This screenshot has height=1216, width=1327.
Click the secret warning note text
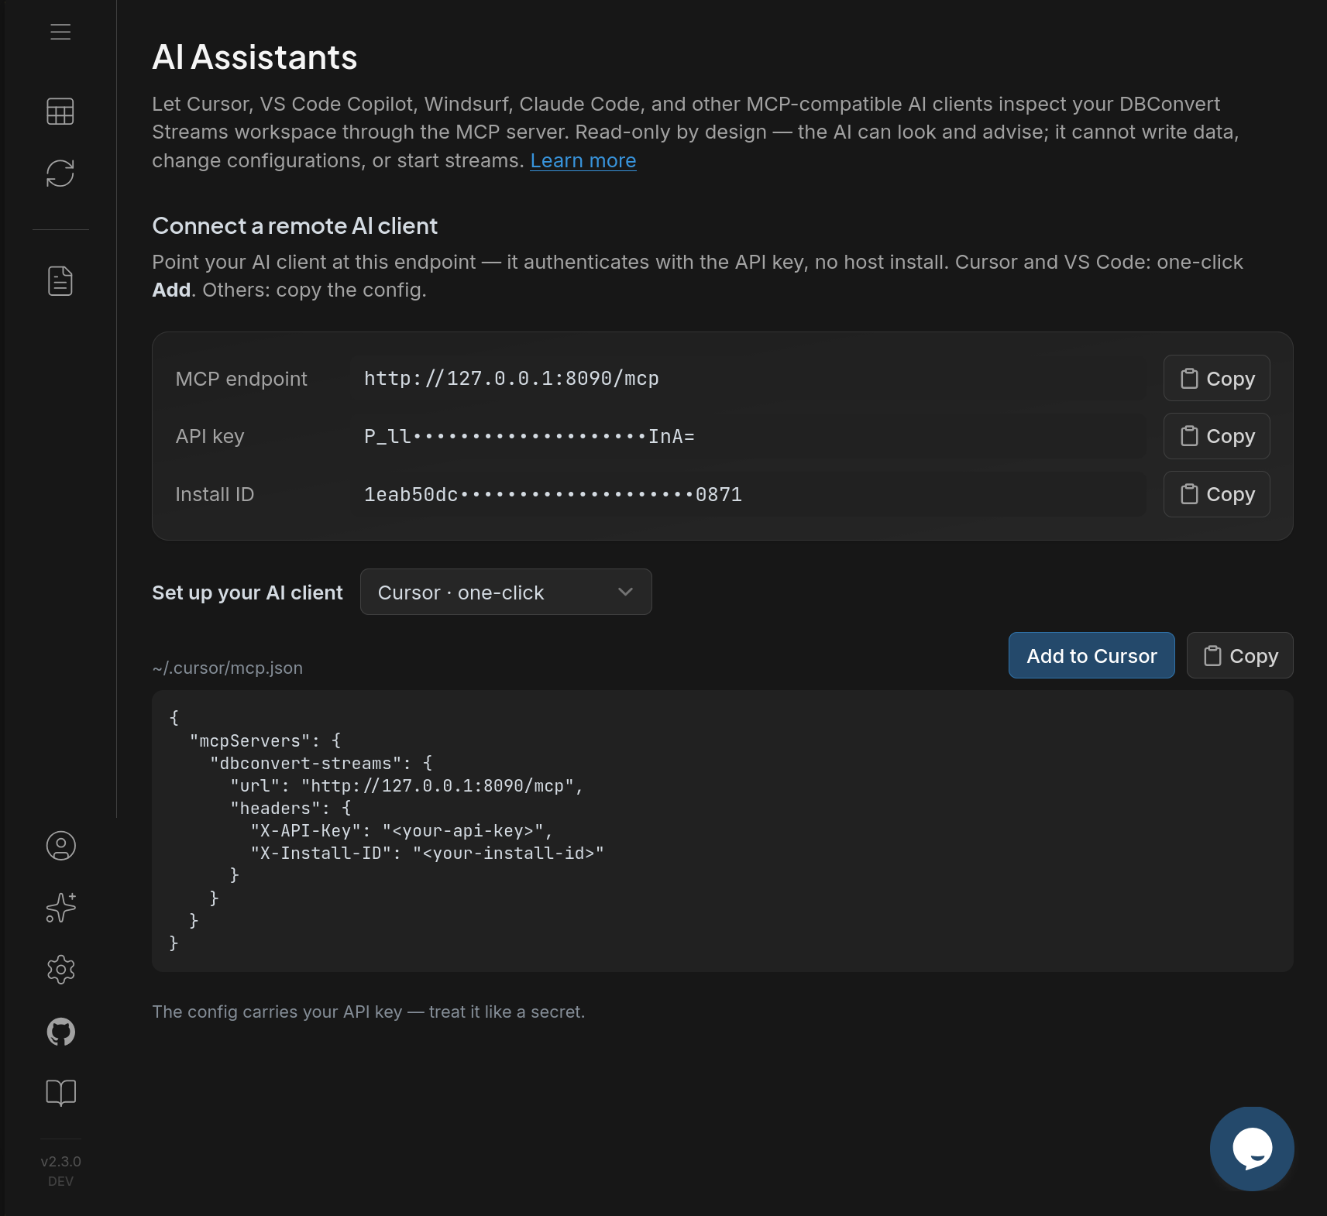coord(368,1012)
